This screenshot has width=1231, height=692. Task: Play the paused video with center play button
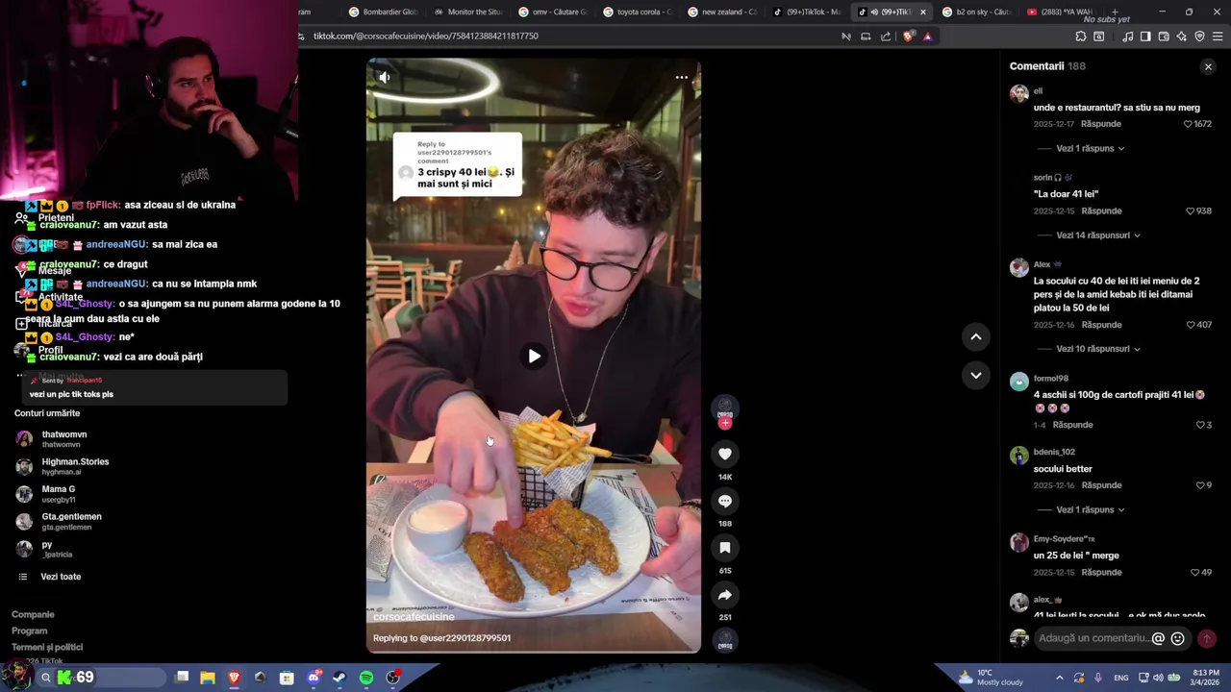click(534, 357)
